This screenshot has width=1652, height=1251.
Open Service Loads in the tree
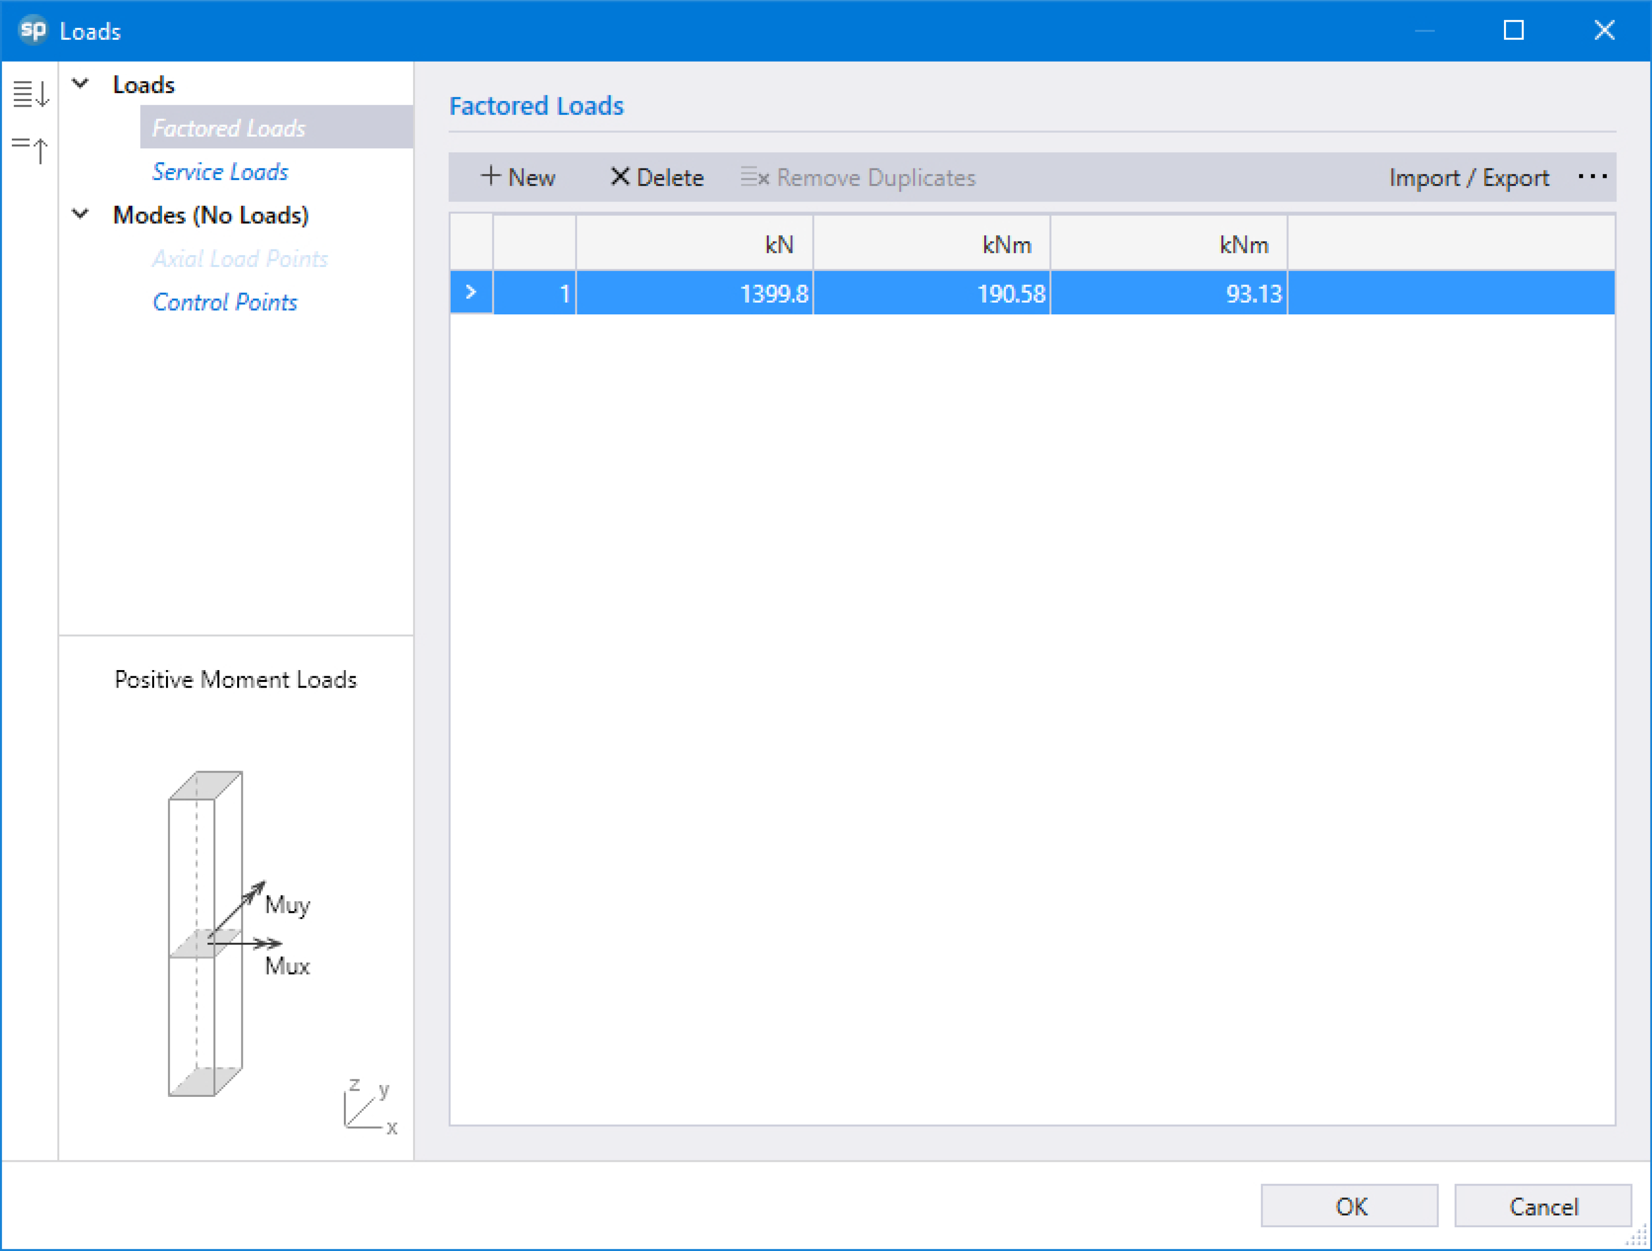click(x=221, y=172)
